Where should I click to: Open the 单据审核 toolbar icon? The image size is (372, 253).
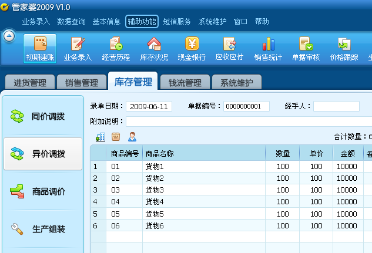point(306,49)
